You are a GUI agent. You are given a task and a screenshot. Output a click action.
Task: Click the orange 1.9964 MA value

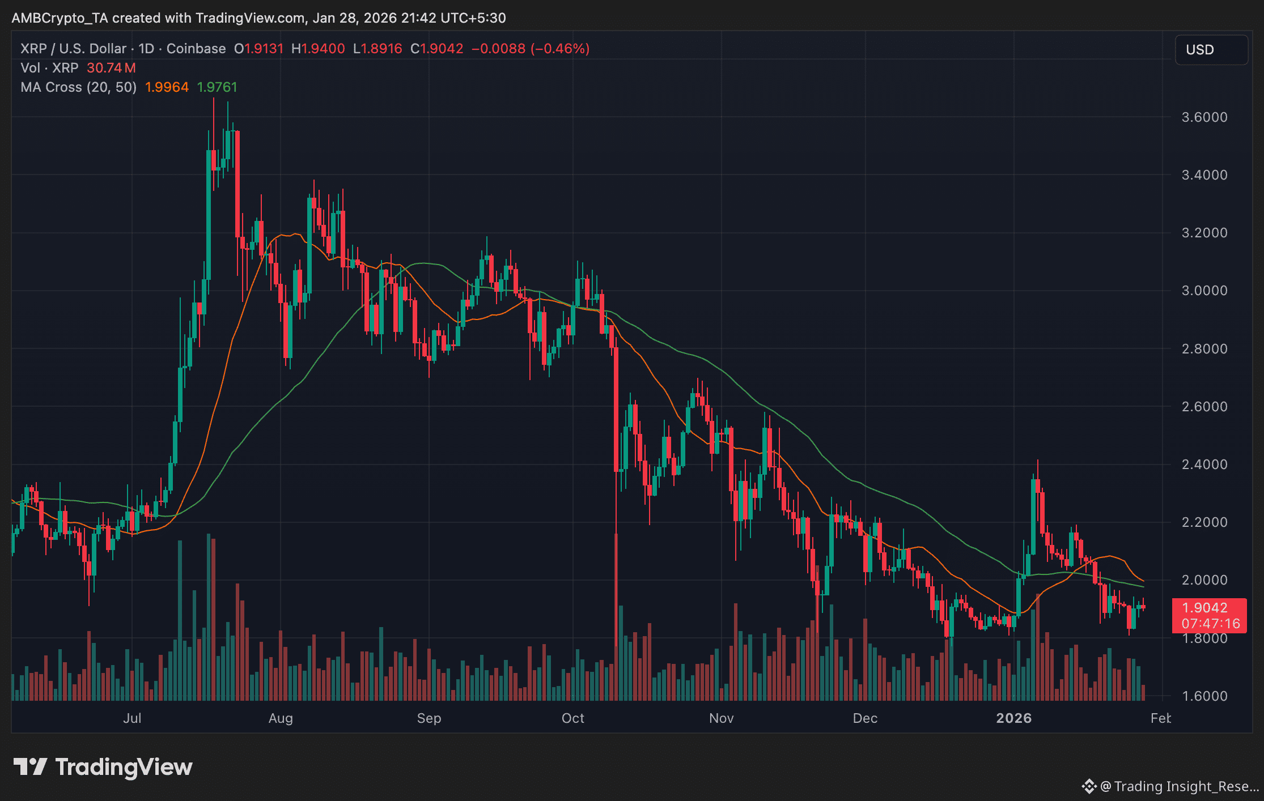(x=167, y=87)
